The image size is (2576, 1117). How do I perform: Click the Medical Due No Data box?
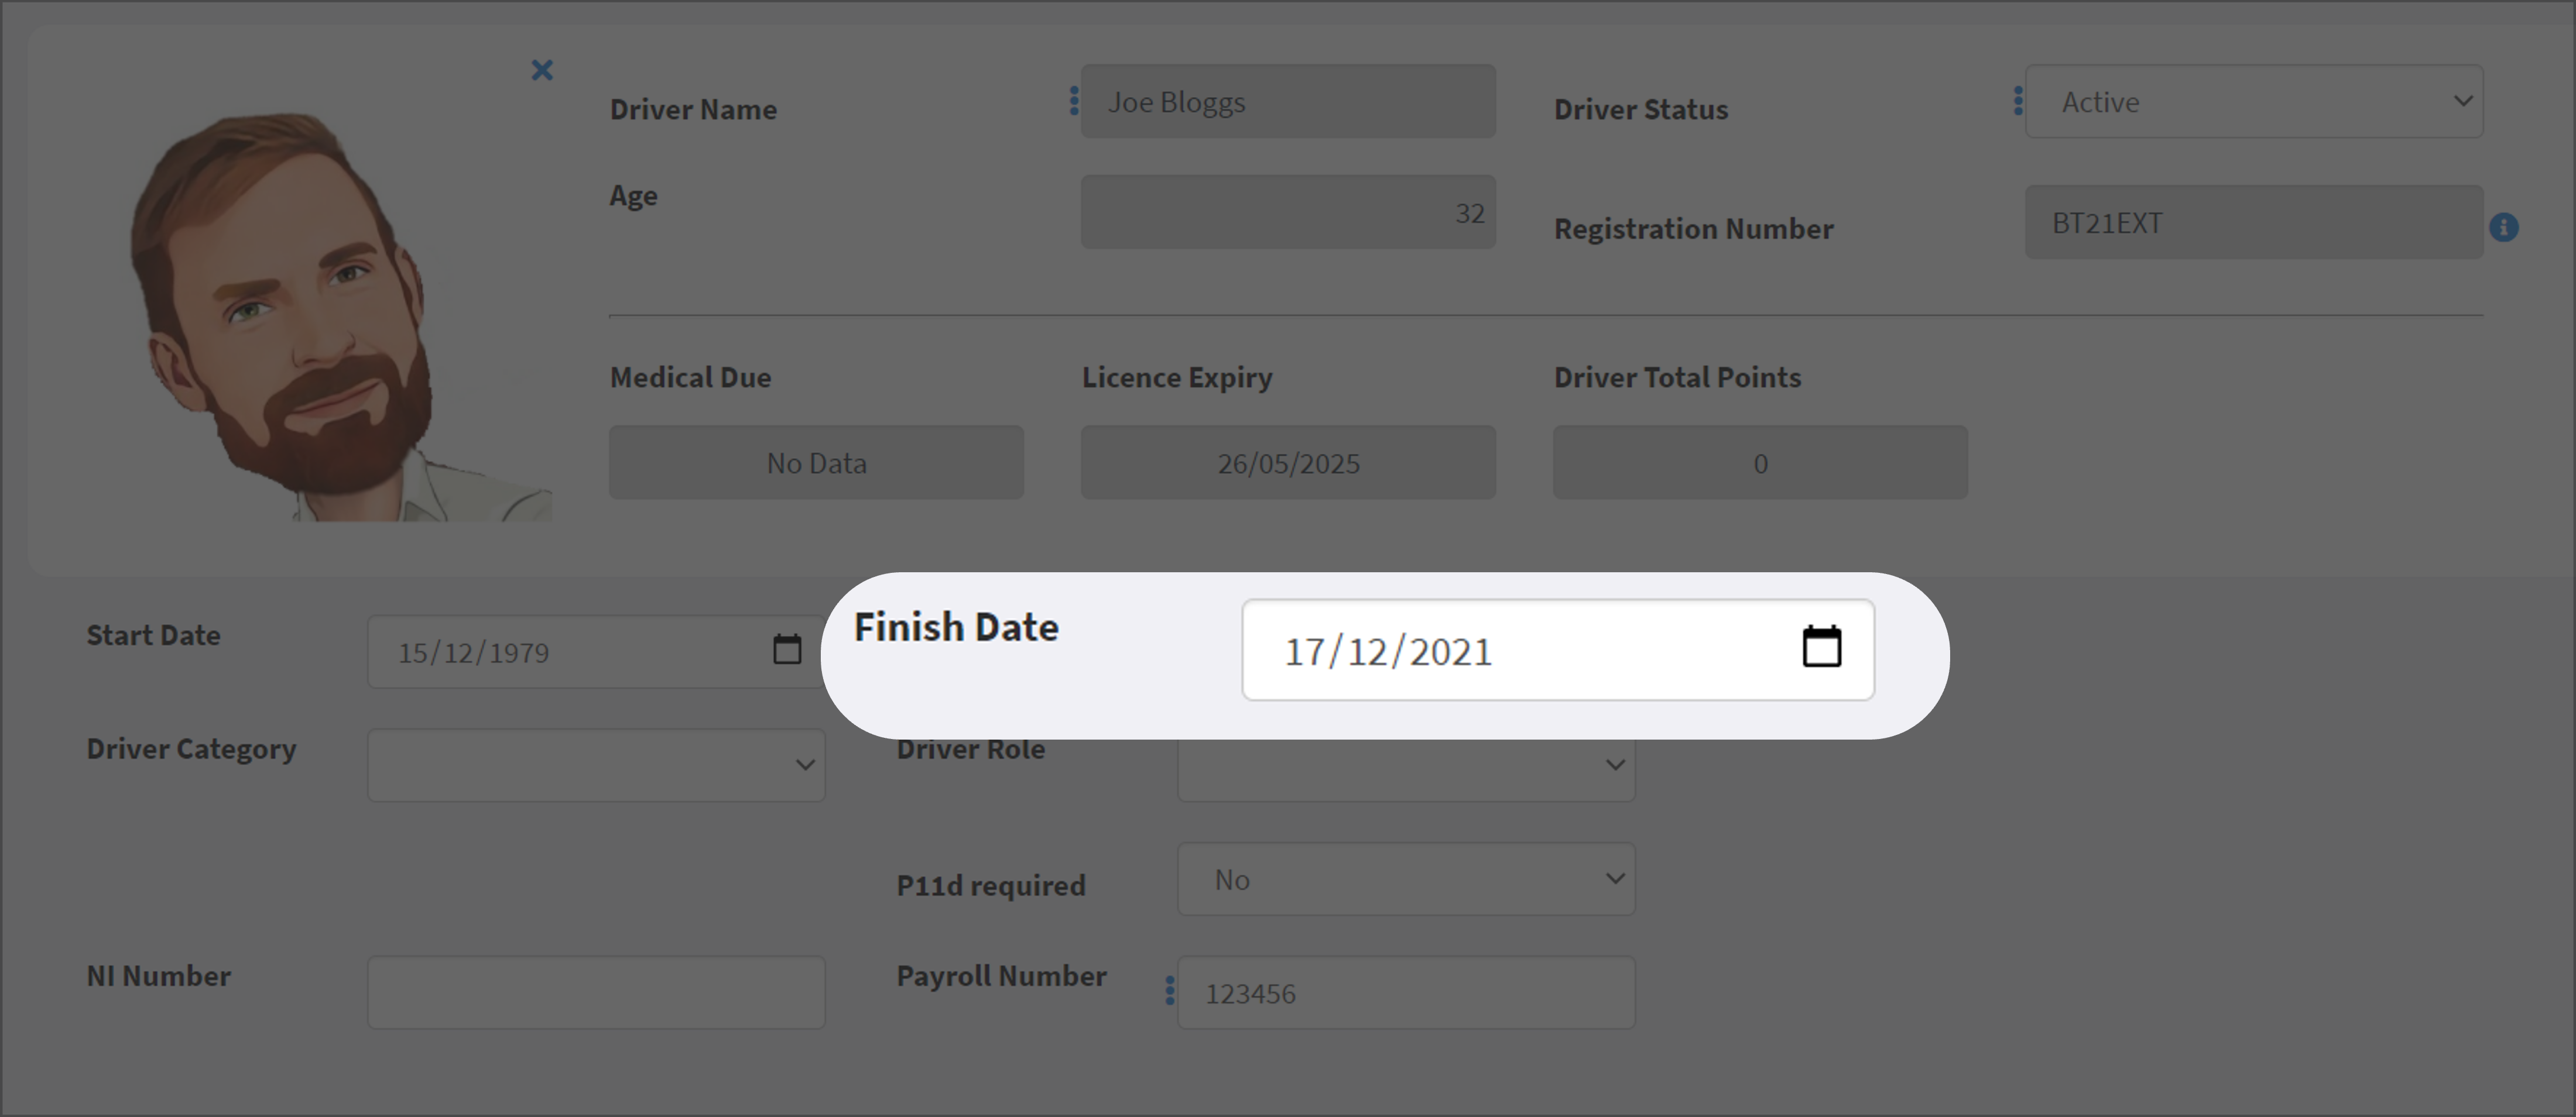point(816,463)
